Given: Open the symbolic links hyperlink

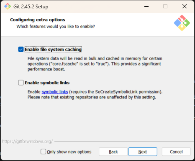Looking at the screenshot, I should tap(55, 92).
